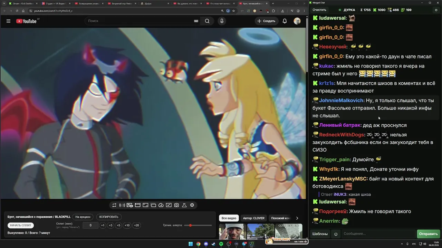Click the КОПИРОВАТЬ button
This screenshot has width=442, height=248.
(x=109, y=217)
